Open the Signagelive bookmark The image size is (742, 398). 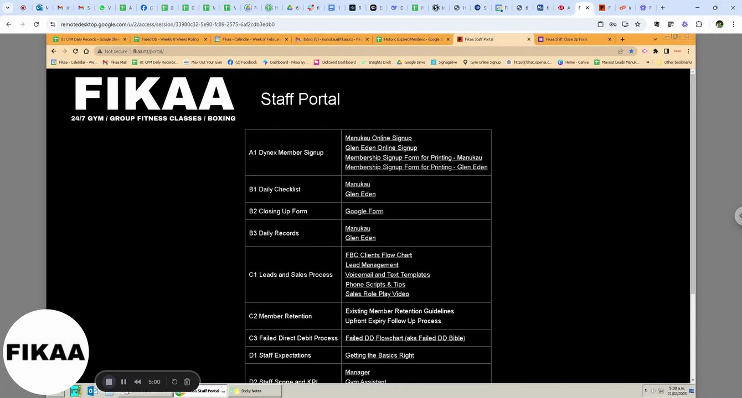coord(445,62)
